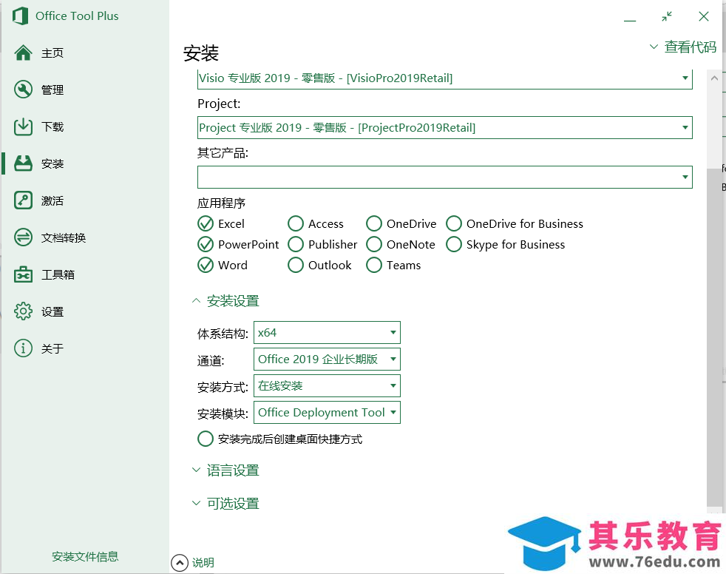Image resolution: width=726 pixels, height=574 pixels.
Task: Expand 查看代码 at top right
Action: pos(683,47)
